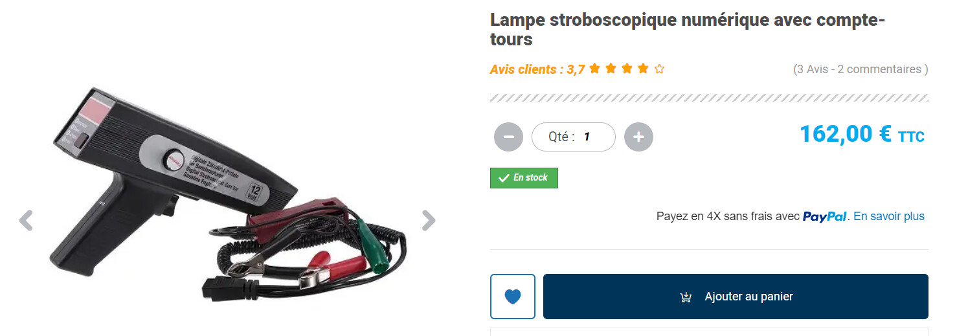Click the third rating star
The width and height of the screenshot is (979, 336).
627,69
